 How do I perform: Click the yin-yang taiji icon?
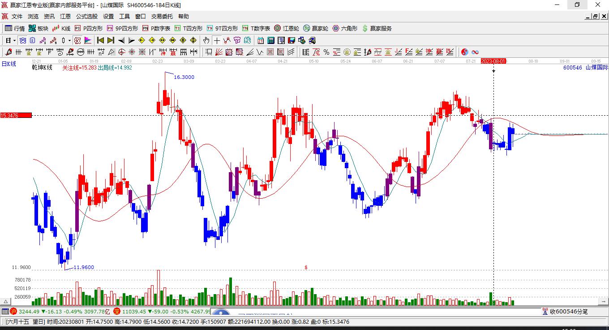[x=465, y=52]
